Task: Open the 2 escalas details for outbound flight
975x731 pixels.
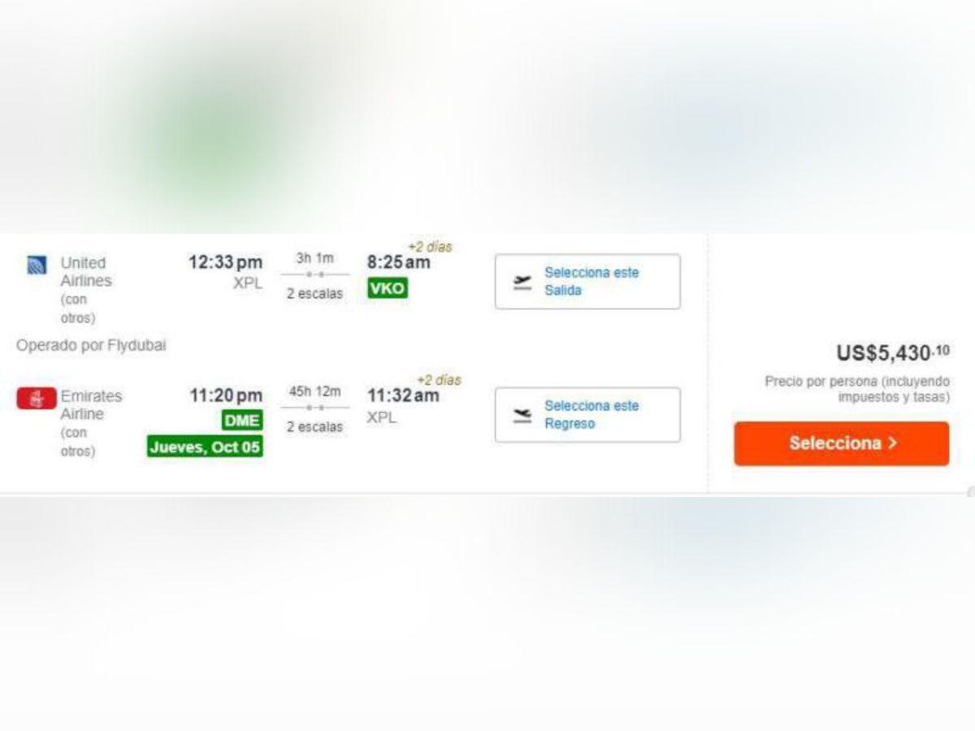Action: pyautogui.click(x=314, y=294)
